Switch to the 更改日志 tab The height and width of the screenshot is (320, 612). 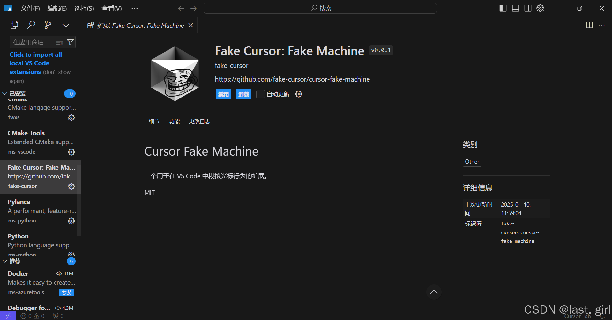click(x=200, y=121)
